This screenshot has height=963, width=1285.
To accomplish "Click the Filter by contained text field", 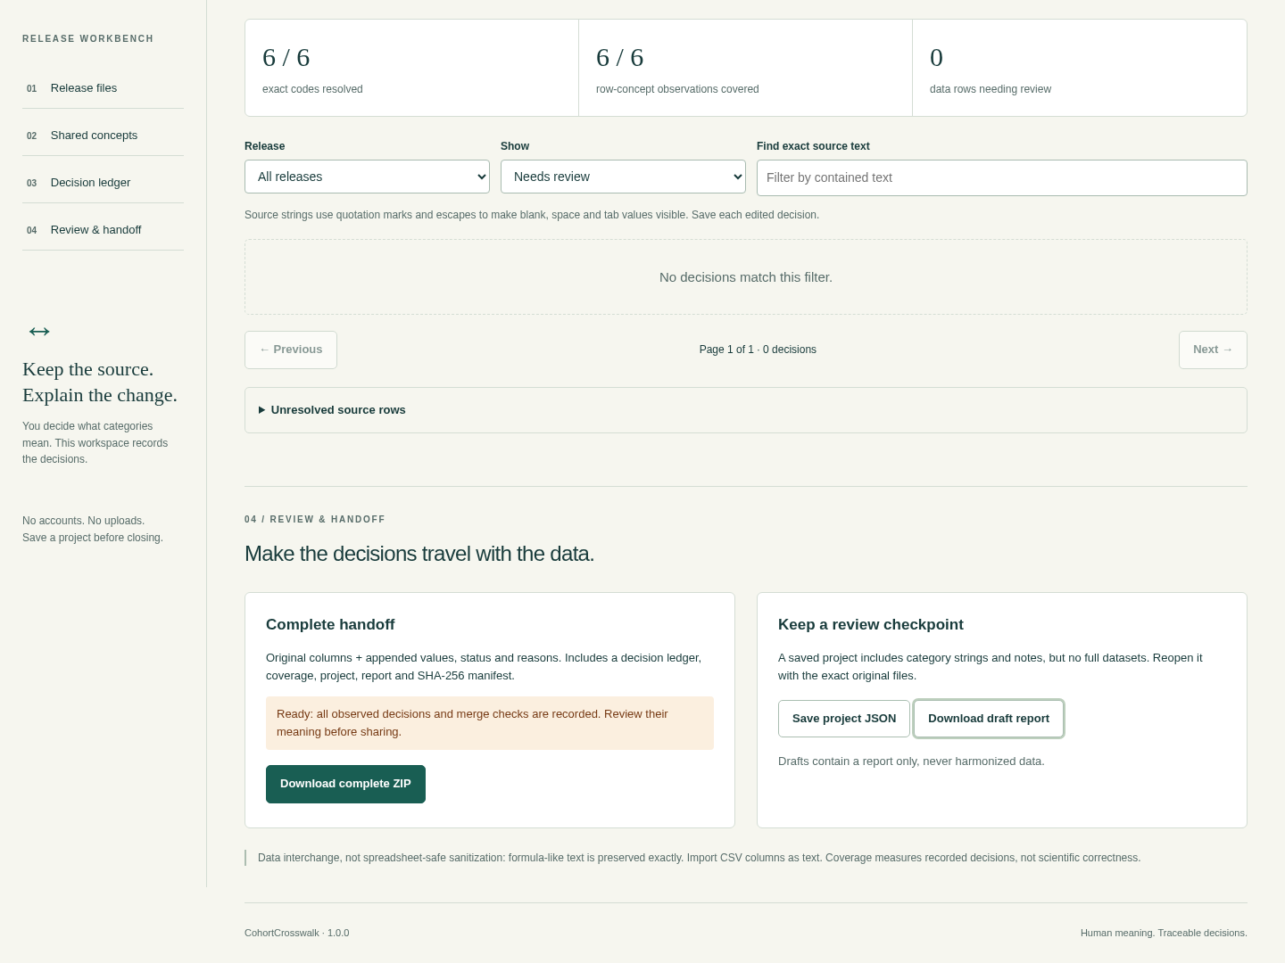I will [1001, 177].
